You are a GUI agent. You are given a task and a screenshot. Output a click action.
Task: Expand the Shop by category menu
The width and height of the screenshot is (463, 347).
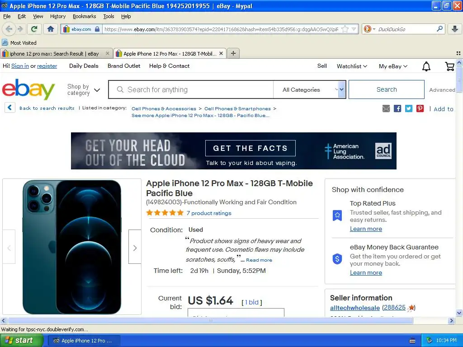pos(84,89)
